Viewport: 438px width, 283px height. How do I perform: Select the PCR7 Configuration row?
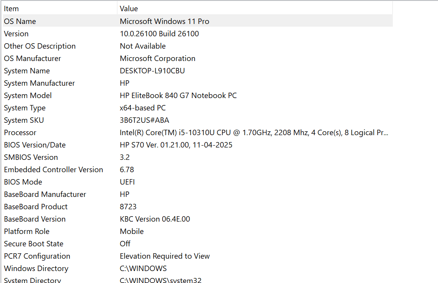point(198,256)
